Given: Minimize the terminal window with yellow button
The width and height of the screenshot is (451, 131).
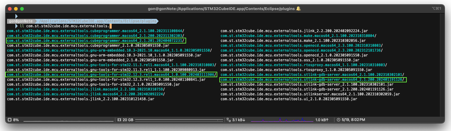Looking at the screenshot, I should coord(16,9).
